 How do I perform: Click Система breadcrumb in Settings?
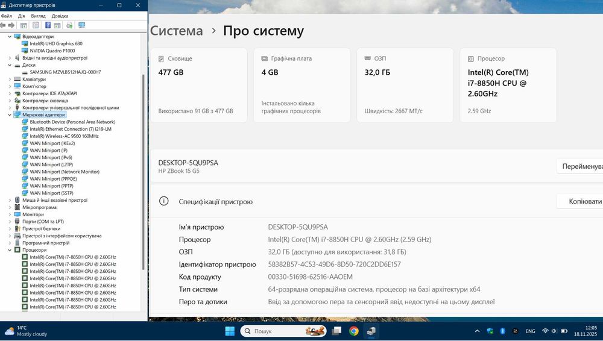177,31
